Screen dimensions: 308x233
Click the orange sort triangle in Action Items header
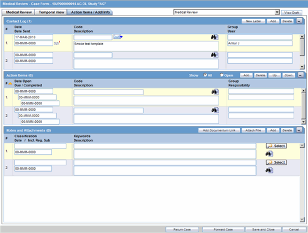10,83
